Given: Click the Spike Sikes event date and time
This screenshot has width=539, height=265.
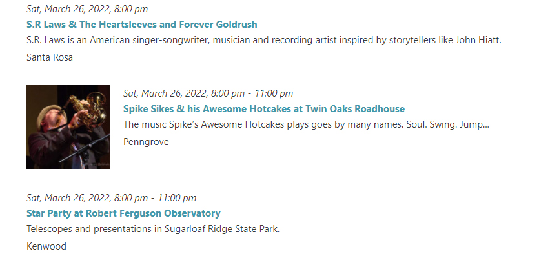Looking at the screenshot, I should tap(208, 93).
